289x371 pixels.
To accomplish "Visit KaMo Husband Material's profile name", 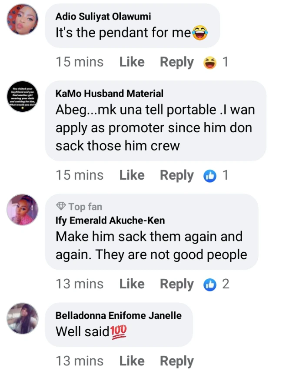I will pos(110,93).
